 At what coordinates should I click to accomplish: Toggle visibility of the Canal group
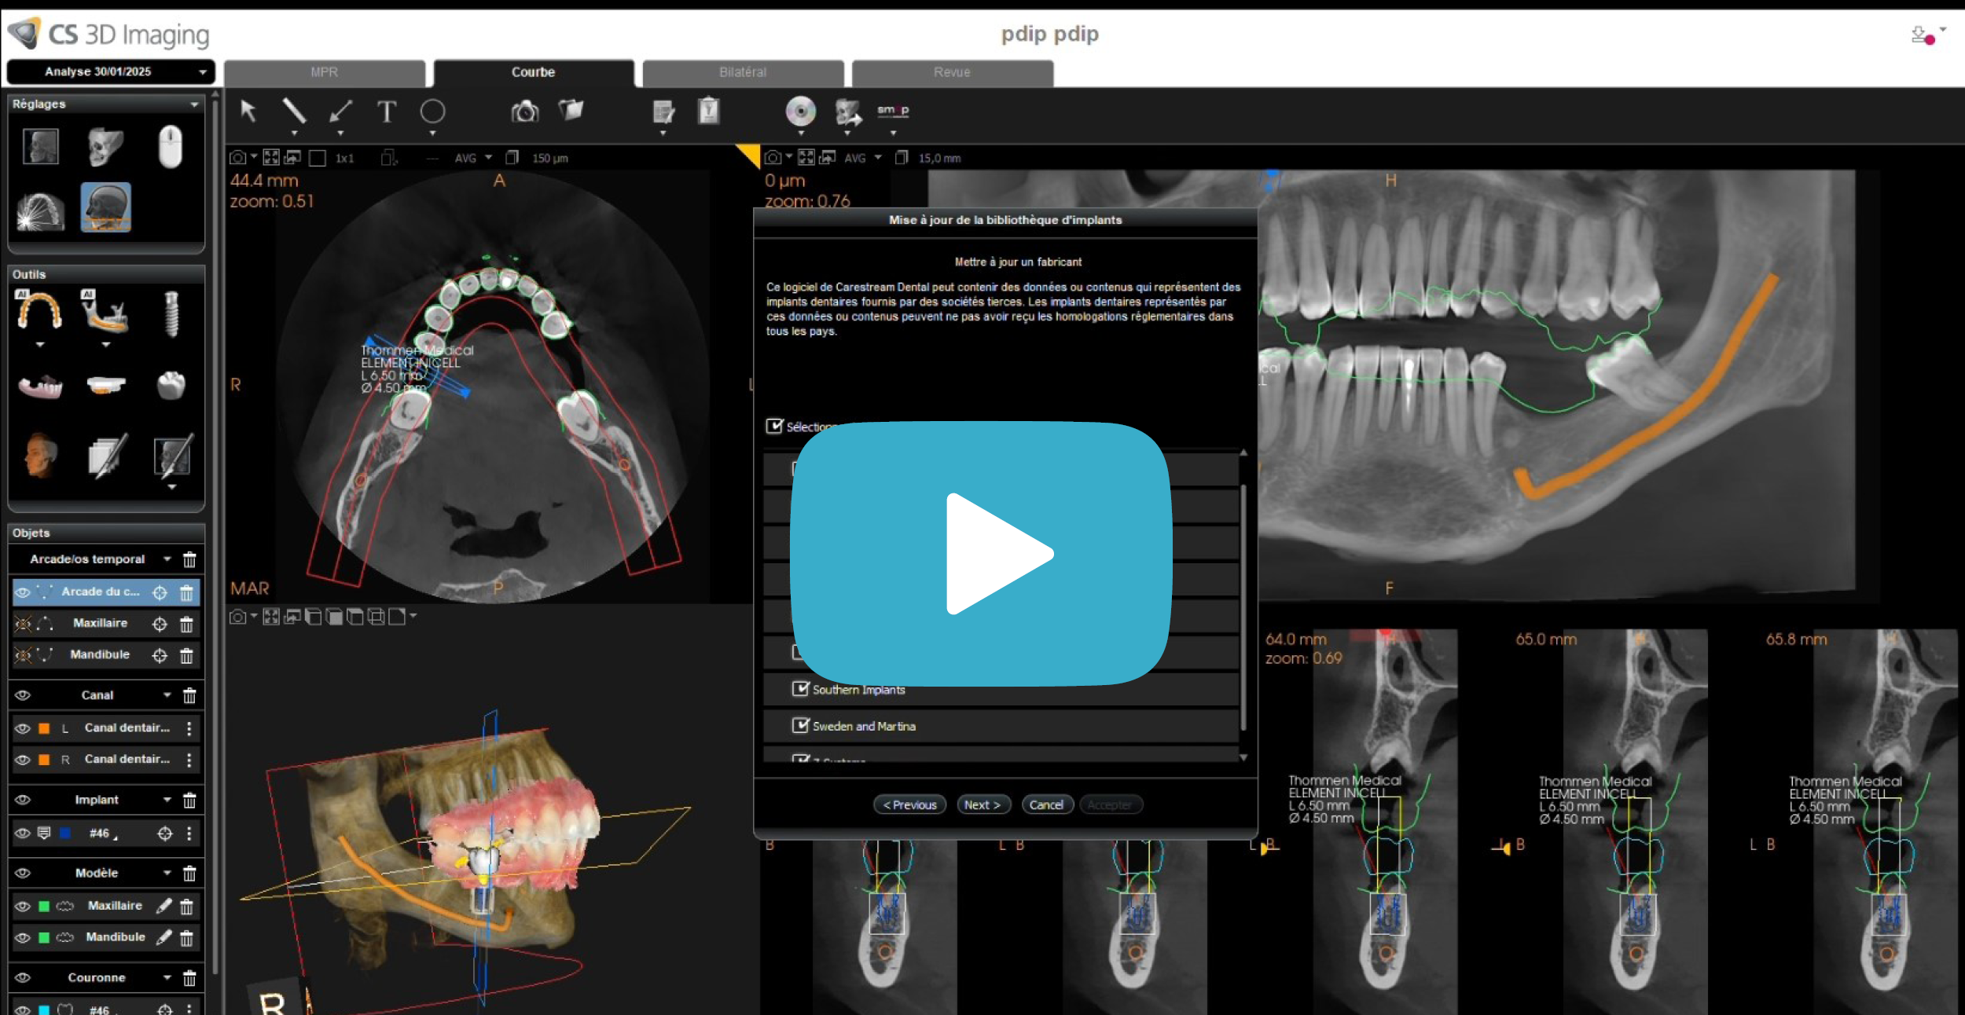[x=23, y=695]
